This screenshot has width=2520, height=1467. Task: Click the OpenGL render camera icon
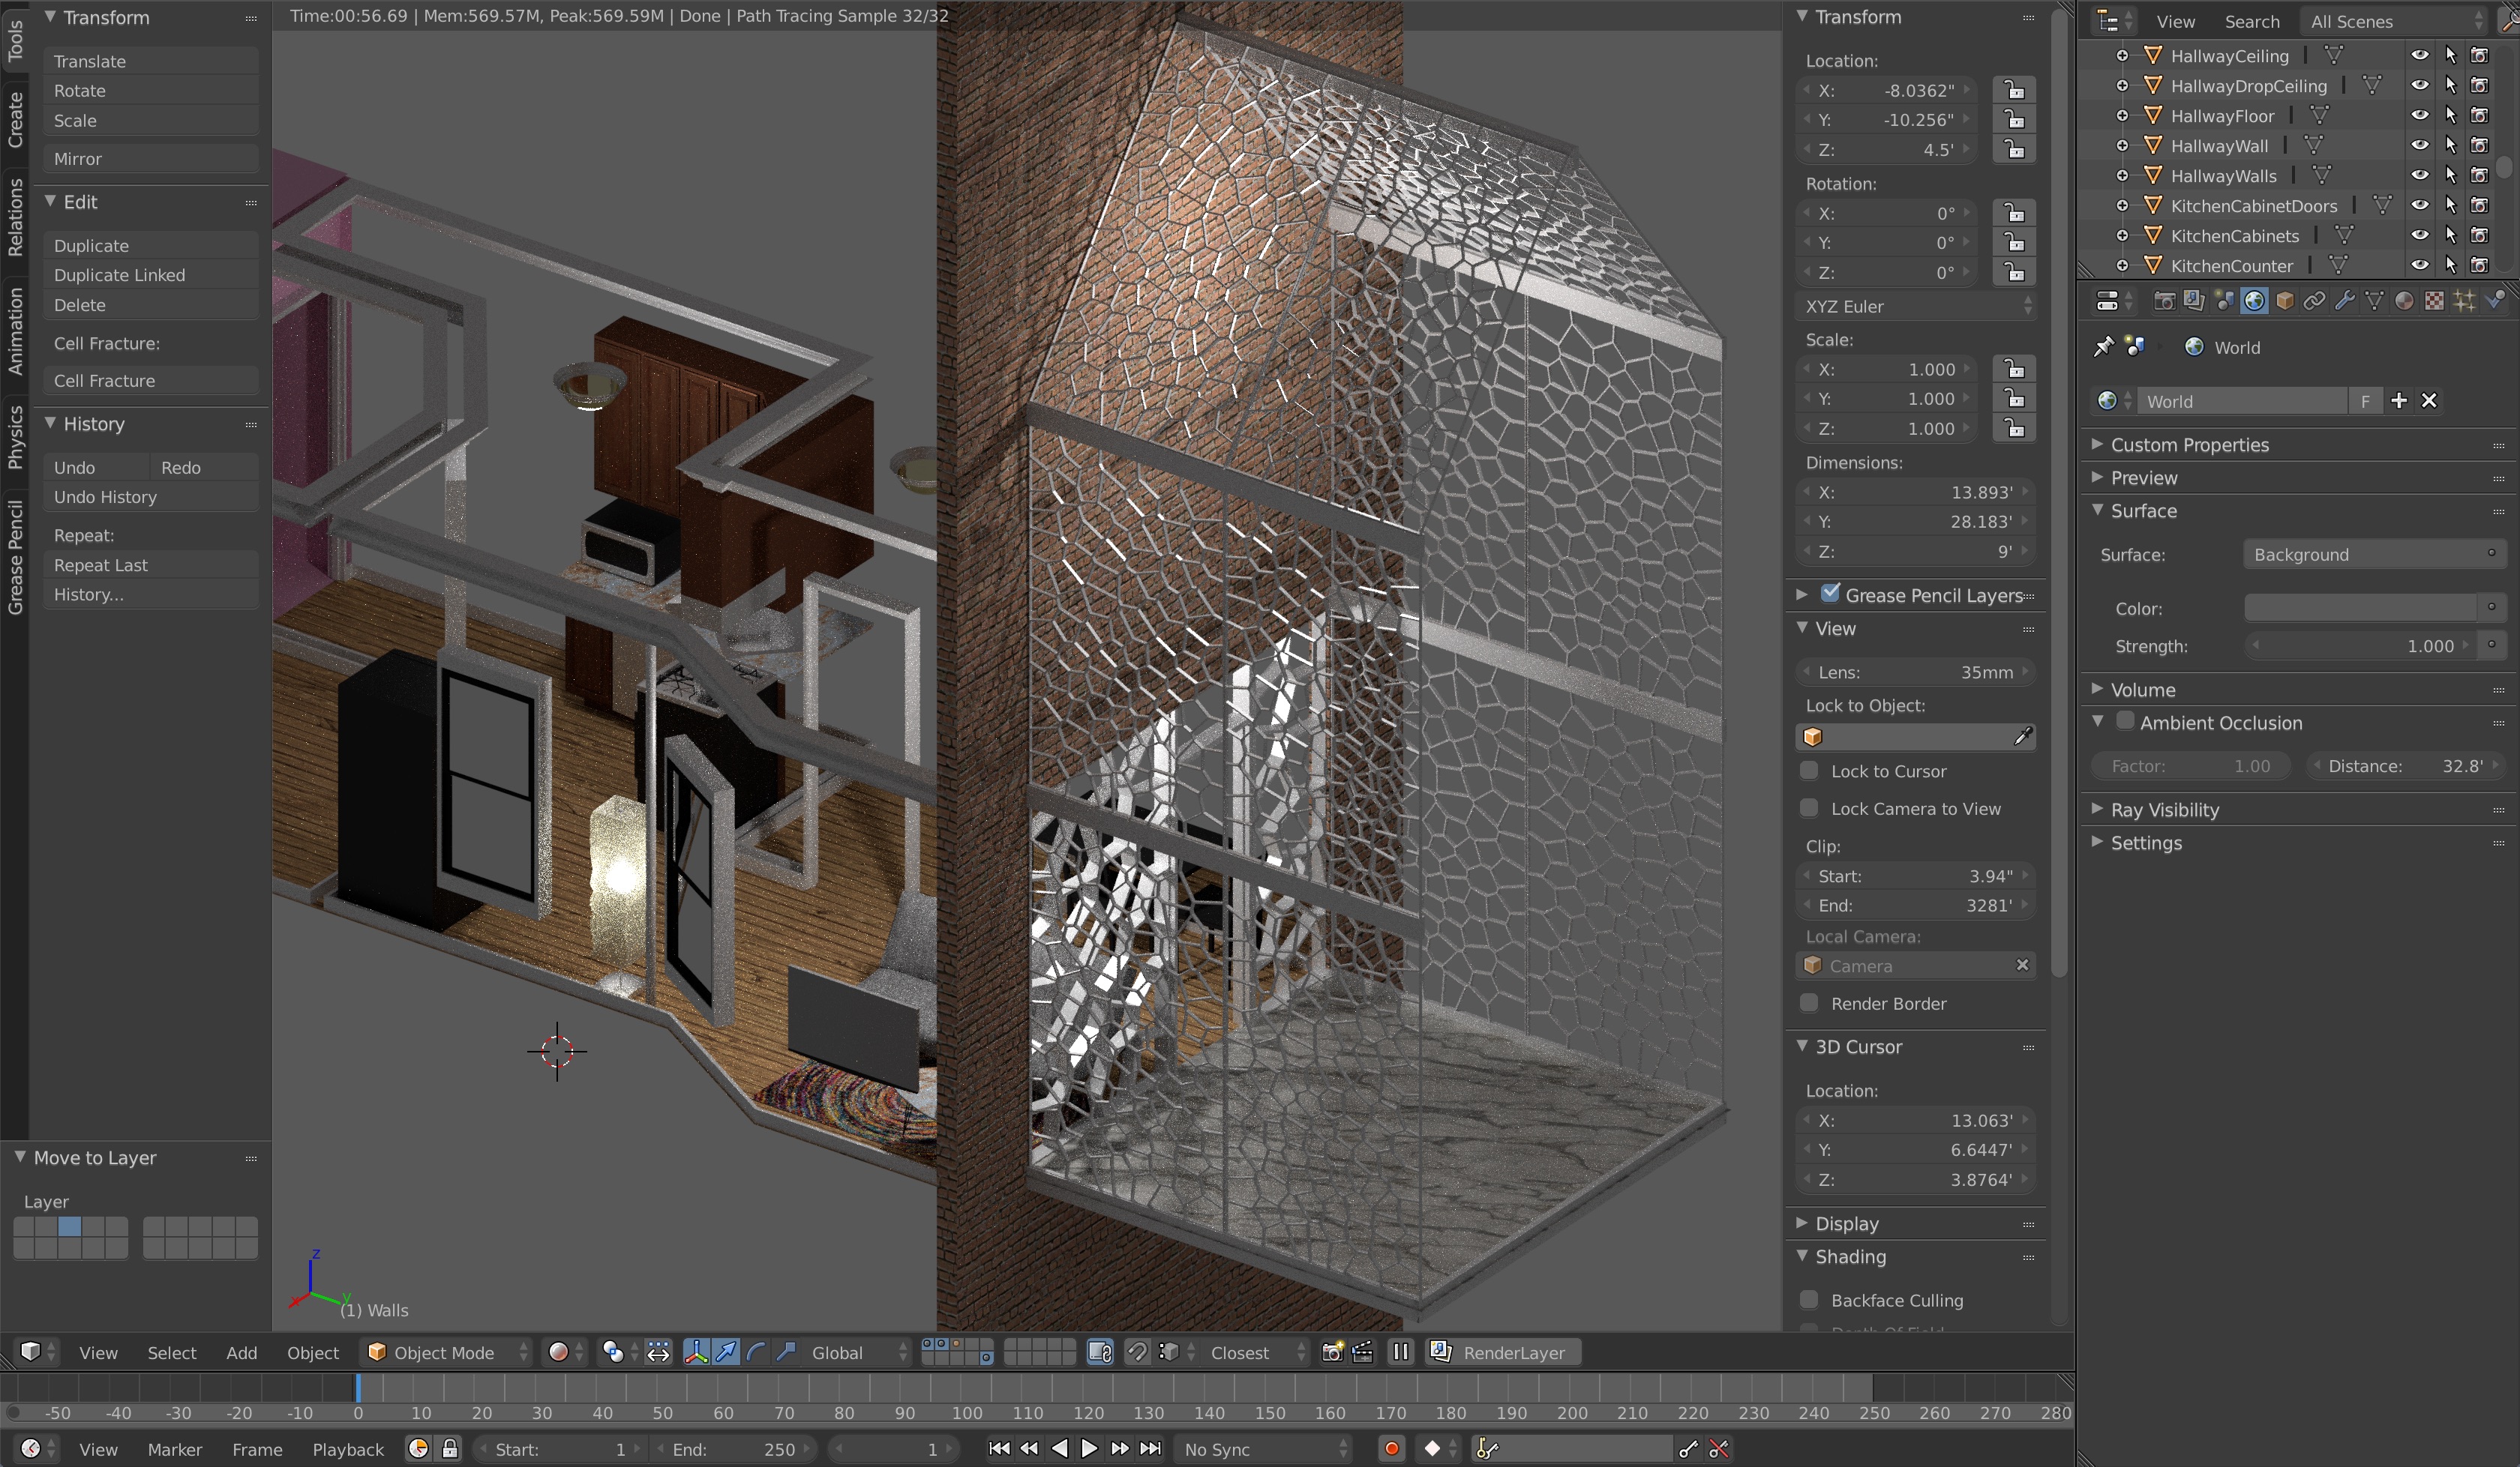1332,1352
